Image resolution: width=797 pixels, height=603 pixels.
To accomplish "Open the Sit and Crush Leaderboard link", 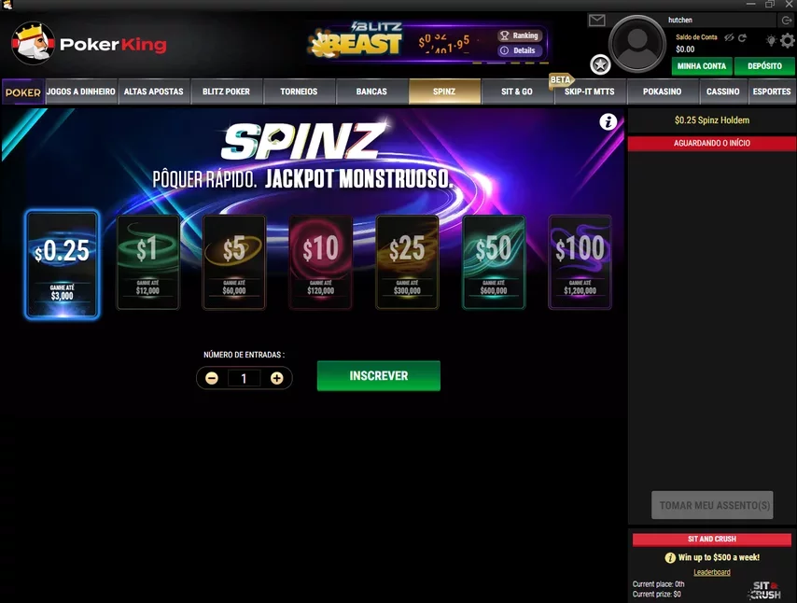I will (x=711, y=572).
